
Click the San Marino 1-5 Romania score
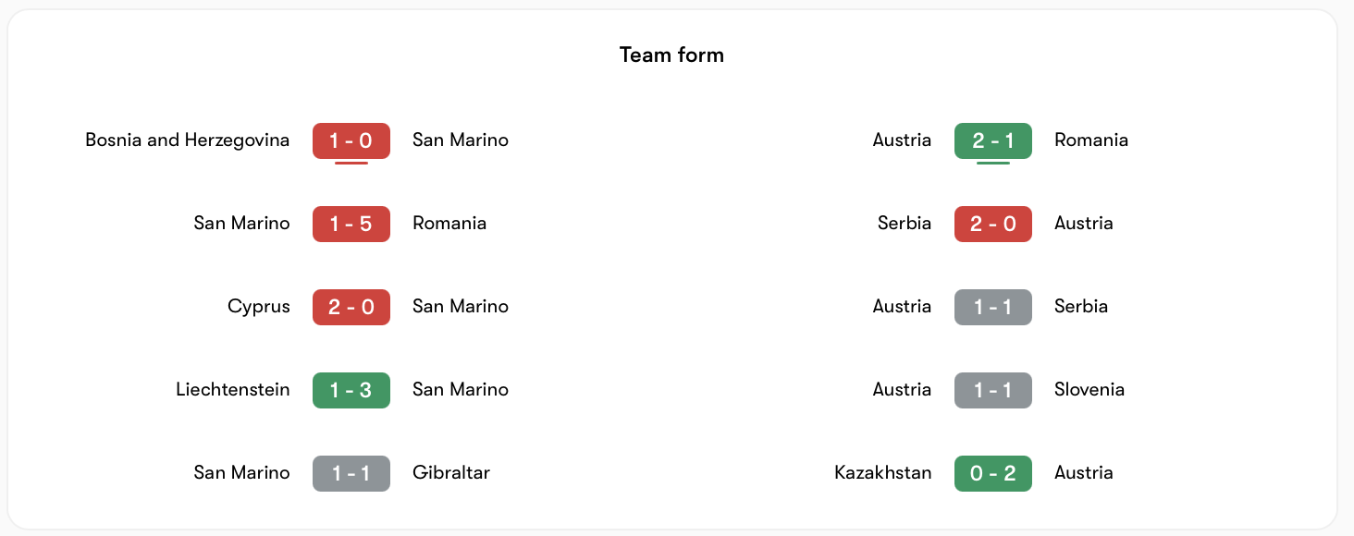click(351, 224)
